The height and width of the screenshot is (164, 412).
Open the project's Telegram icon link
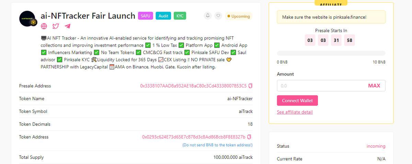pos(67,26)
